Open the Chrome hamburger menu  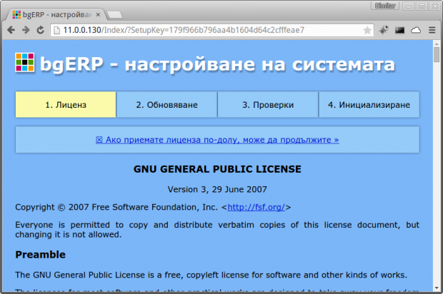coord(432,30)
